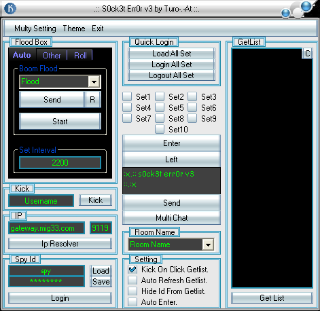Click the masked password field
The height and width of the screenshot is (311, 320).
(46, 281)
